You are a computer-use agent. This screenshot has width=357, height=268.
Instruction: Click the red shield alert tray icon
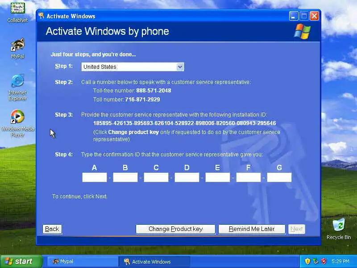(324, 261)
